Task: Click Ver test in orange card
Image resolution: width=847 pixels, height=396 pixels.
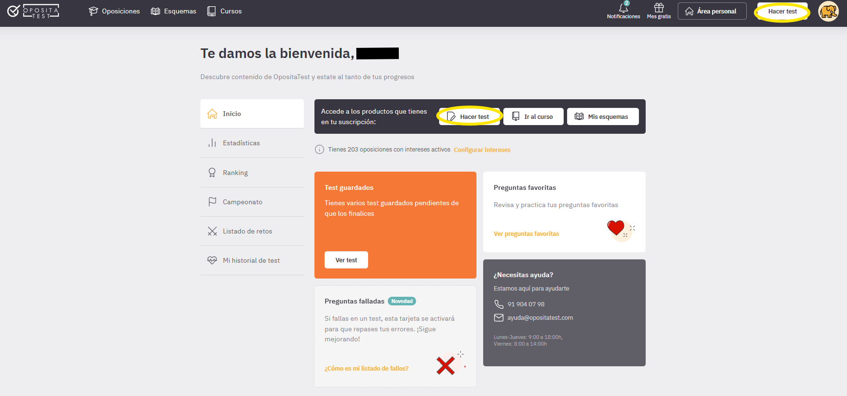Action: [x=346, y=260]
